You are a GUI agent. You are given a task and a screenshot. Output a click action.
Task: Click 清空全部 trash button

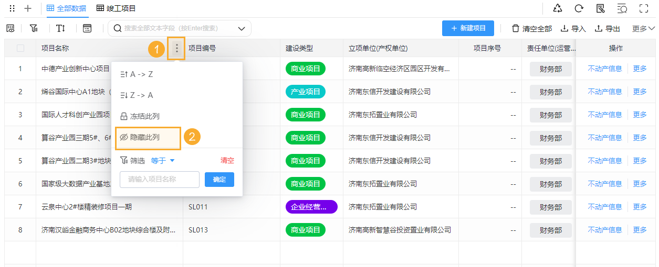click(532, 29)
